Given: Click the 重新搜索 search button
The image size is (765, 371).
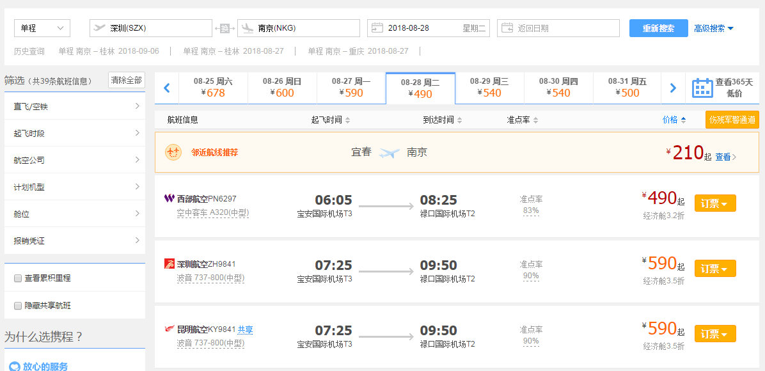Looking at the screenshot, I should [x=658, y=28].
